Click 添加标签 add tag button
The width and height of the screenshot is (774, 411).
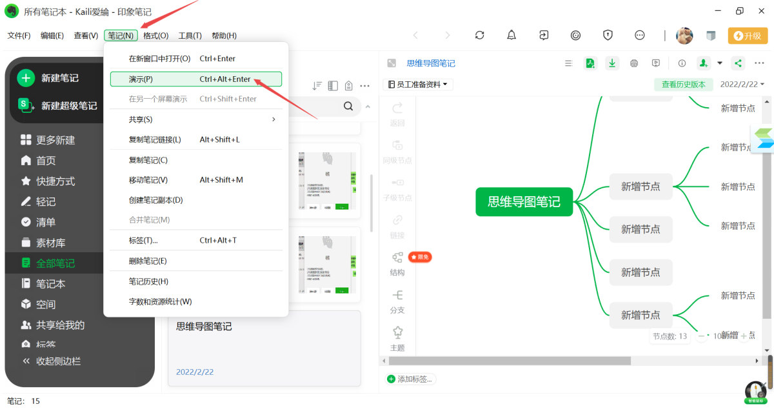[x=411, y=379]
